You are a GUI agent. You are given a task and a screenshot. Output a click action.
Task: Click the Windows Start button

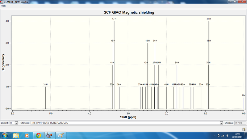5,136
